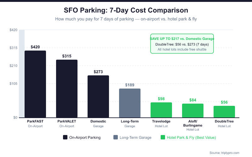Click the chart subtitle text
The height and width of the screenshot is (157, 252).
coord(126,19)
